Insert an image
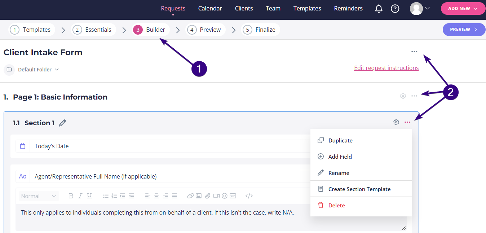 tap(199, 196)
